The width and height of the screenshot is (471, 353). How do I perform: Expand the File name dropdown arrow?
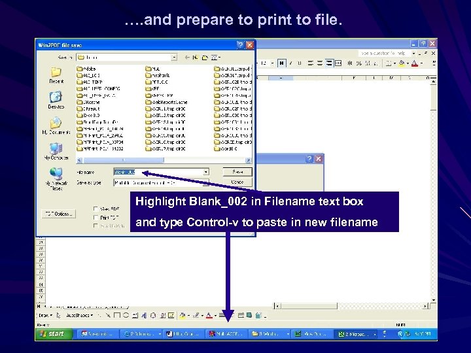point(206,172)
